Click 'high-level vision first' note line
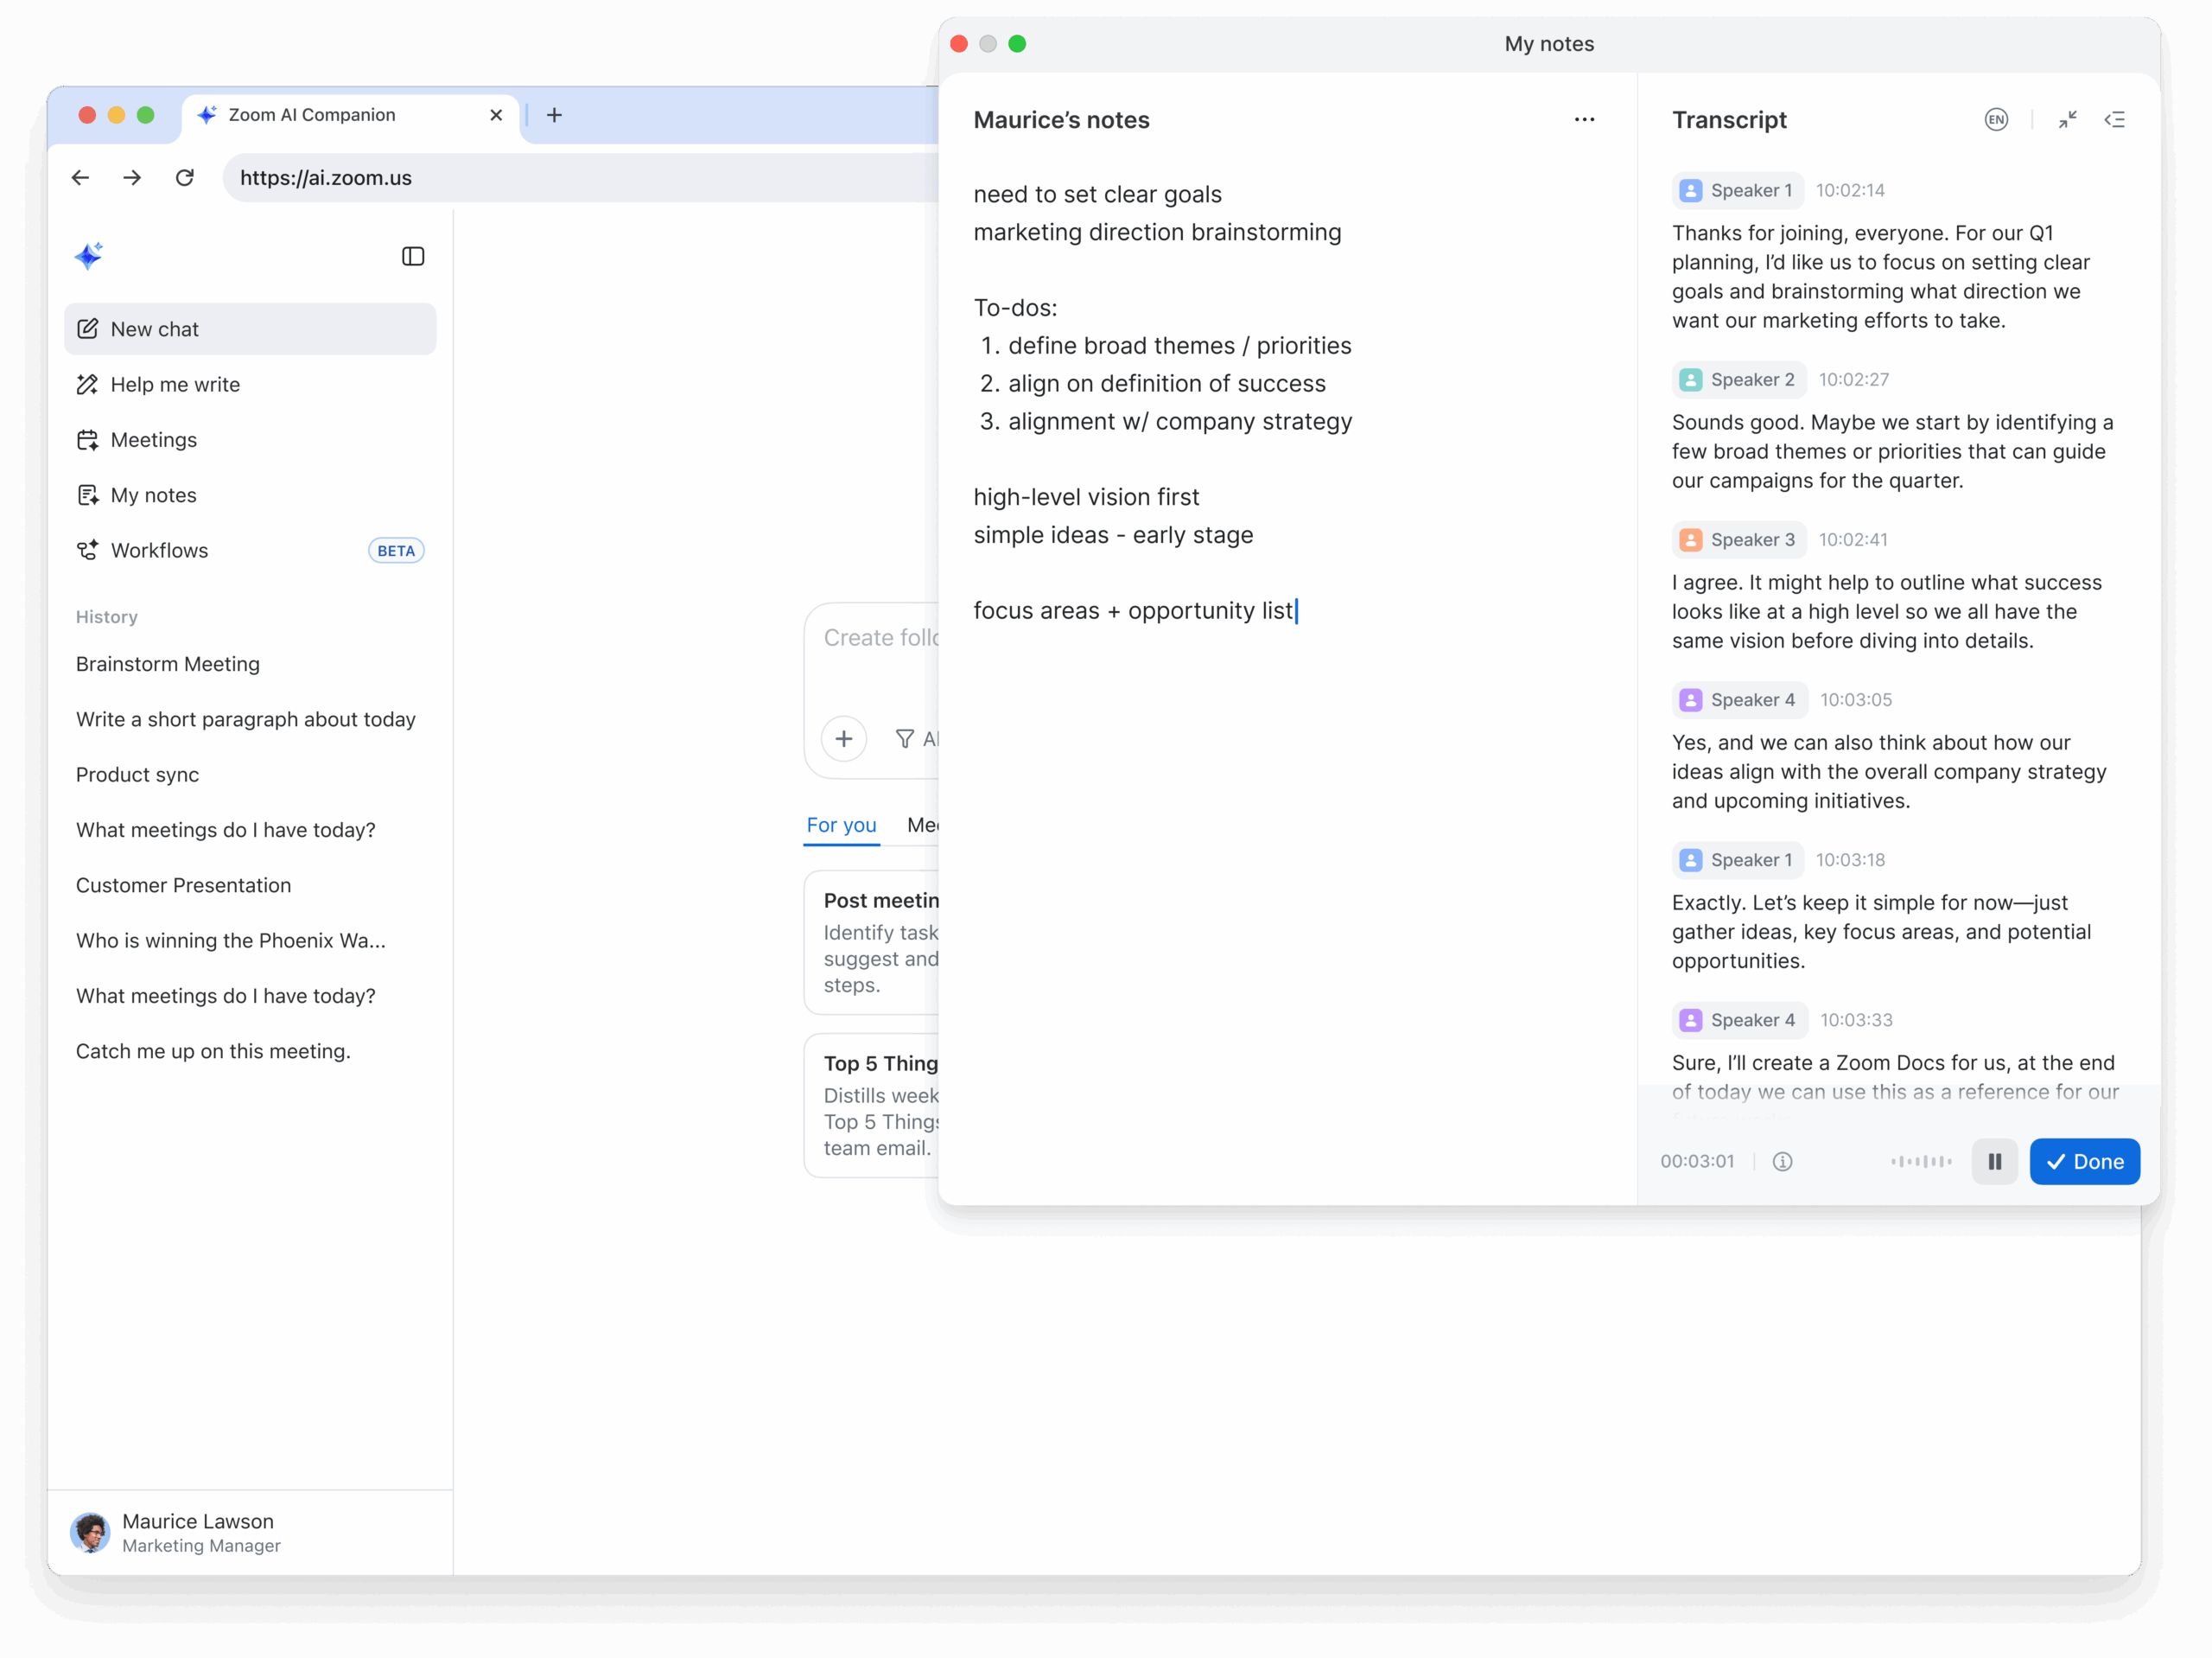2212x1658 pixels. click(x=1087, y=496)
